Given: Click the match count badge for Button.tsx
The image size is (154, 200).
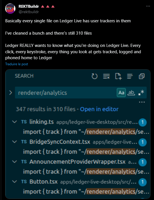Looking at the screenshot, I should click(x=143, y=182).
